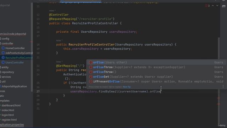Click the error count indicator showing 3

tap(207, 6)
